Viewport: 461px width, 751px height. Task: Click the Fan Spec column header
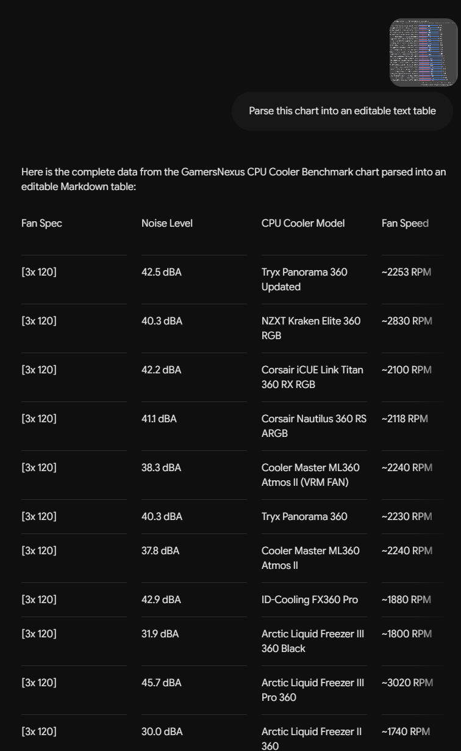pos(41,223)
